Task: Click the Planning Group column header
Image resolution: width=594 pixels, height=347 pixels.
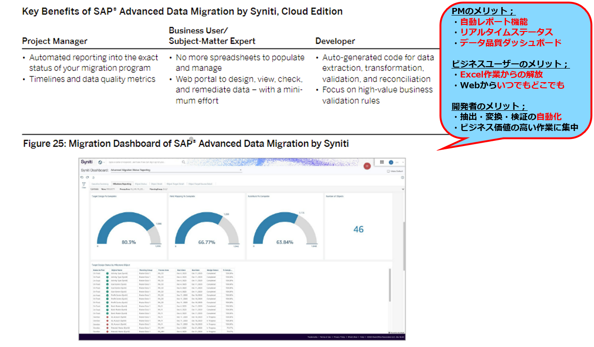Action: 145,270
